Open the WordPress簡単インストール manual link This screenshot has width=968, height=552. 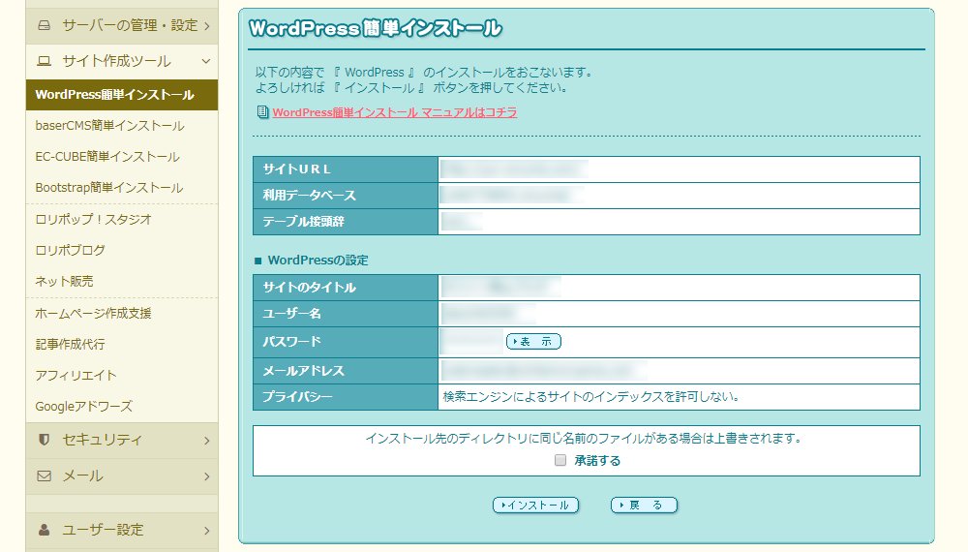pos(395,112)
